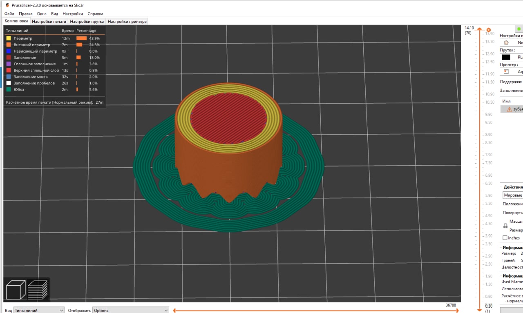
Task: Click the Percentage column header in legend
Action: [86, 31]
